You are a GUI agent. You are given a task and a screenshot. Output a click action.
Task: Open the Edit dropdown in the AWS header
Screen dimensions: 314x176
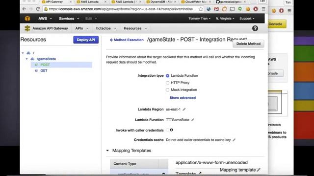click(91, 19)
